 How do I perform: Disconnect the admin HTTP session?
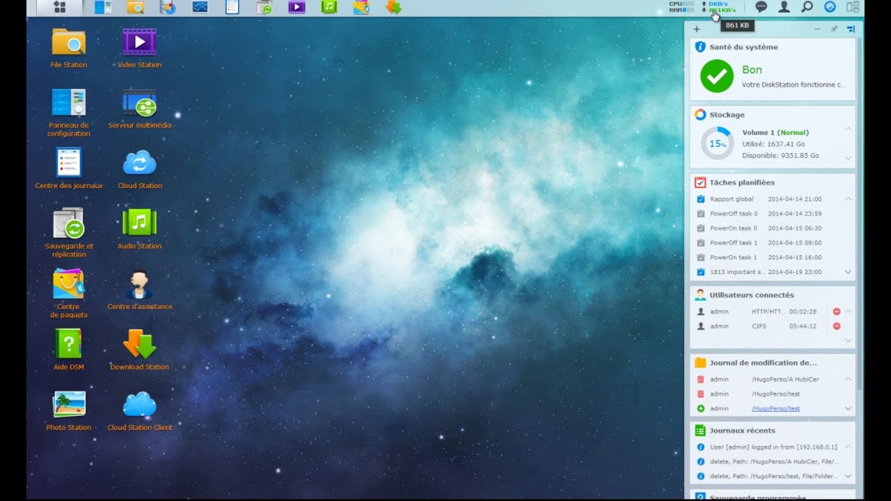pos(837,312)
